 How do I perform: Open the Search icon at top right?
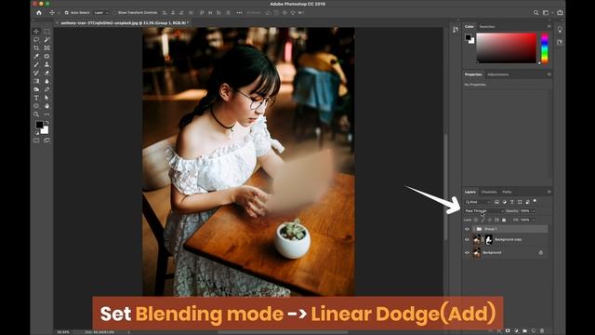coord(535,12)
